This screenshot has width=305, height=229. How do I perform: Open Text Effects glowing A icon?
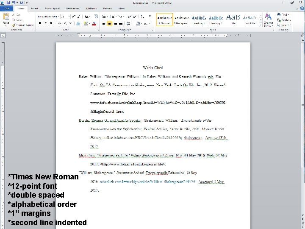click(x=78, y=23)
